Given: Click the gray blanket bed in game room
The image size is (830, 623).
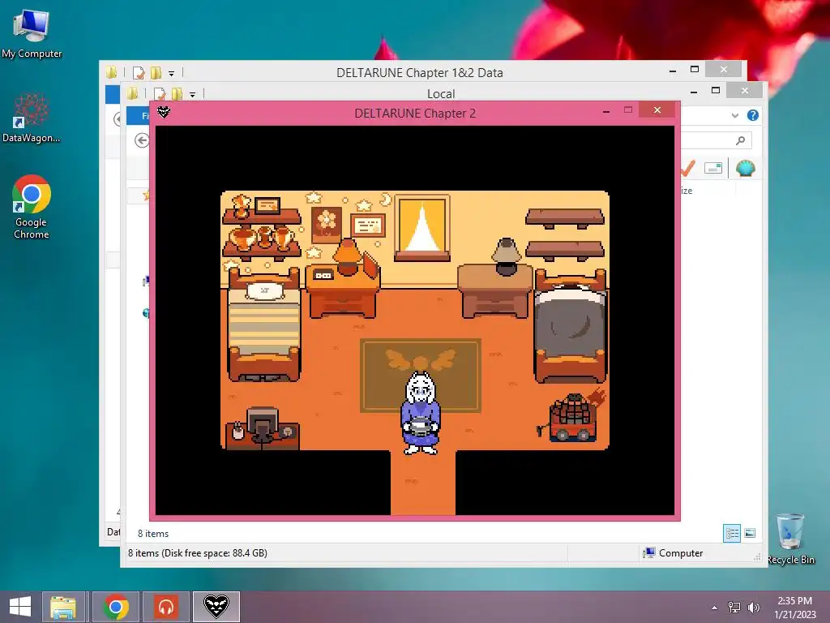Looking at the screenshot, I should pos(571,325).
